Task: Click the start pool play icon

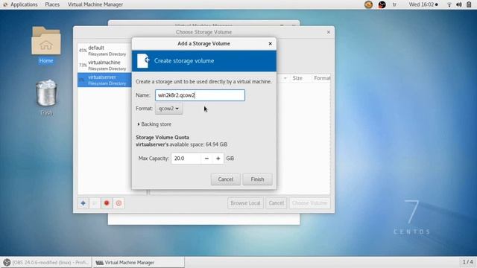Action: (x=95, y=203)
